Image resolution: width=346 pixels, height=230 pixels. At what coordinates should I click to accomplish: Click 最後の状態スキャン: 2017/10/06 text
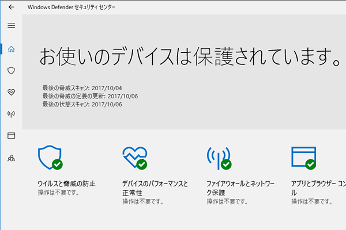click(x=82, y=104)
